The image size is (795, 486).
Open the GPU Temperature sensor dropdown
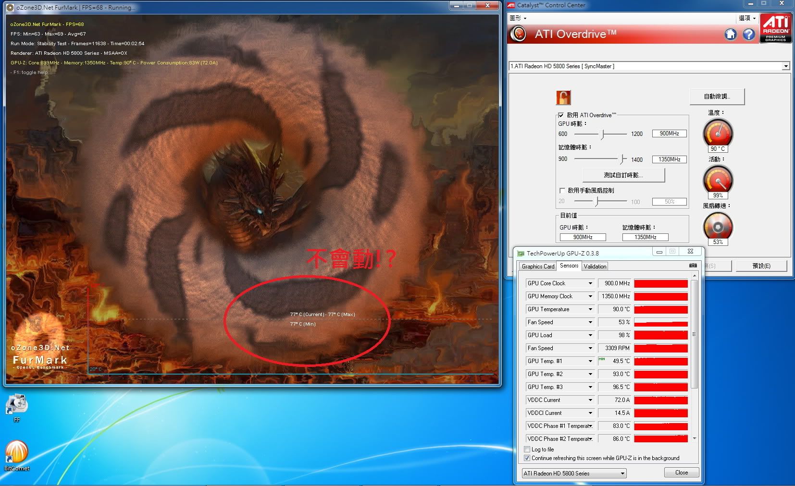pyautogui.click(x=590, y=309)
